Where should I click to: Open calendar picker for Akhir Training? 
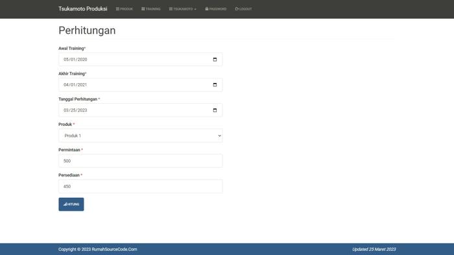215,84
